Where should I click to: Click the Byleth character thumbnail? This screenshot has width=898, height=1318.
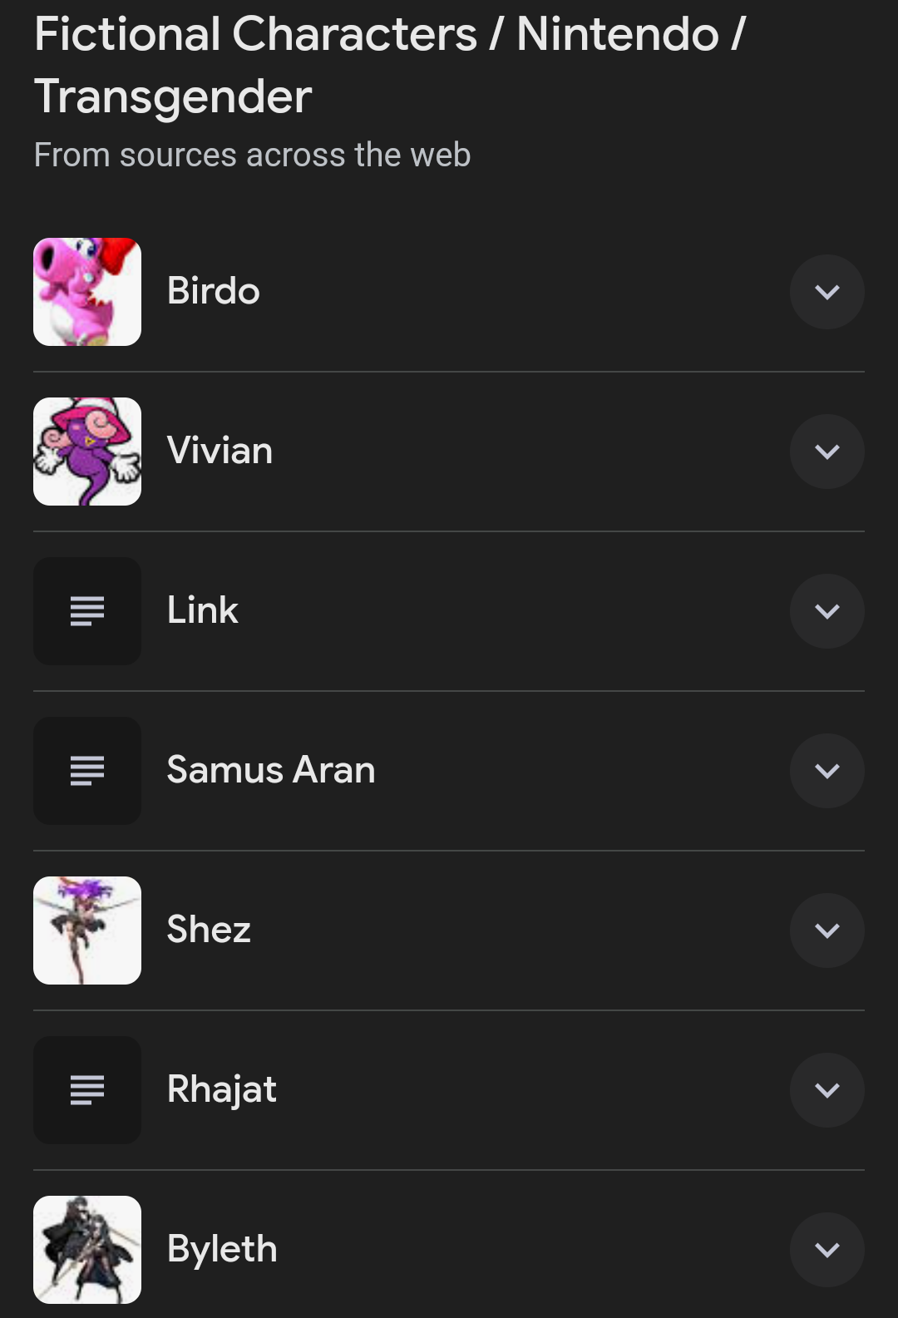(x=87, y=1250)
